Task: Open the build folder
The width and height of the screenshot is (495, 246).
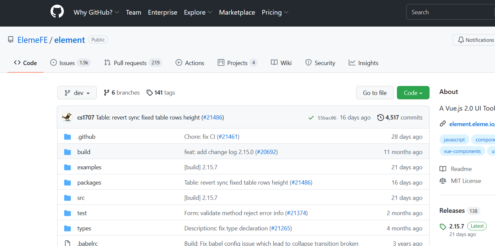Action: click(84, 152)
